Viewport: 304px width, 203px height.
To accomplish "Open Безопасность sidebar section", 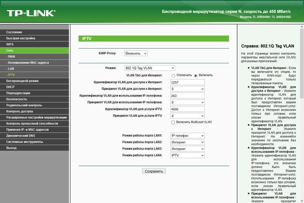I will point(34,99).
